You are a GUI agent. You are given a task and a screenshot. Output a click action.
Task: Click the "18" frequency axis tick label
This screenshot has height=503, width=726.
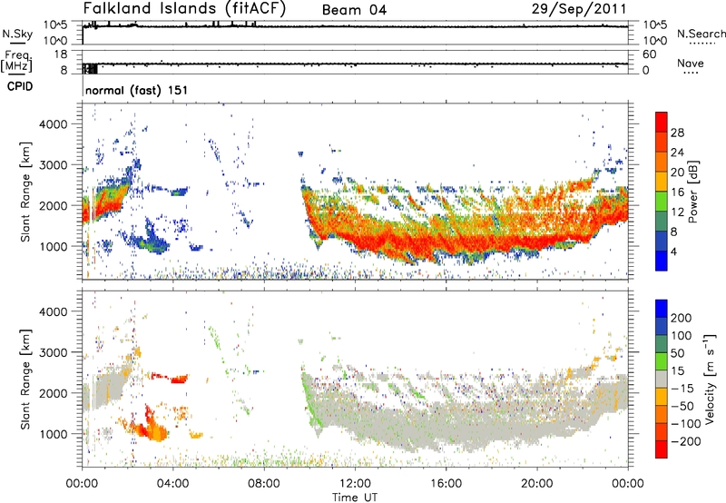(61, 54)
